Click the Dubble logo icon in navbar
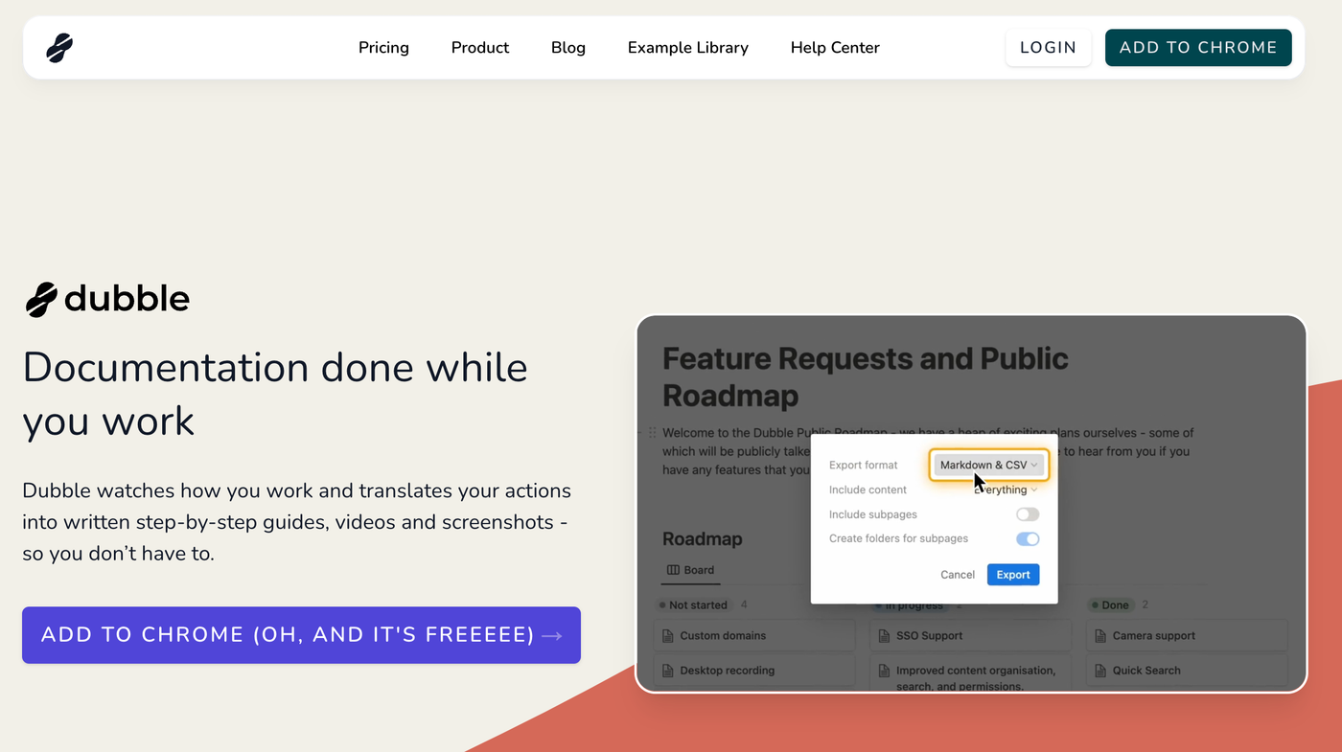The height and width of the screenshot is (752, 1342). (59, 48)
